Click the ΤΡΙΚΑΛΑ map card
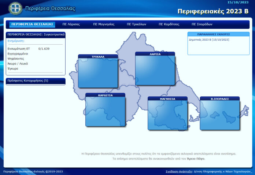This screenshot has width=255, height=175. click(x=98, y=73)
